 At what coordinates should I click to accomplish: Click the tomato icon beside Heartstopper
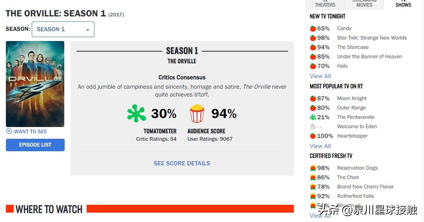click(x=313, y=136)
